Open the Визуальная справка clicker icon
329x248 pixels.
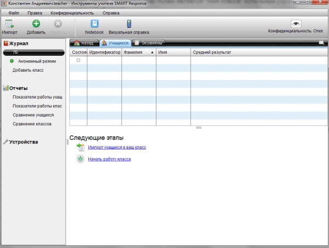click(129, 24)
